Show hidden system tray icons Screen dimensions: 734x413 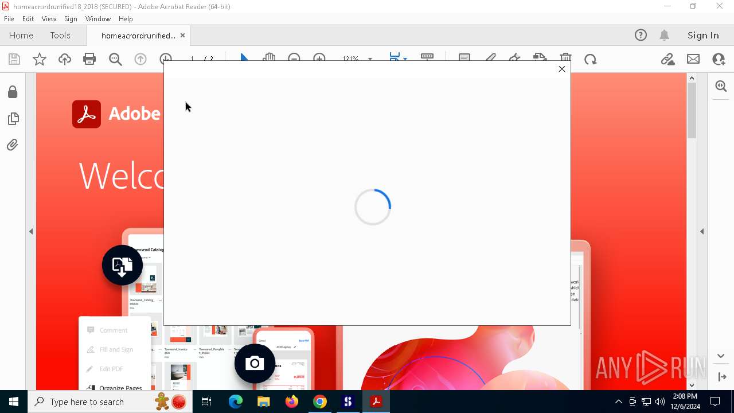coord(618,402)
